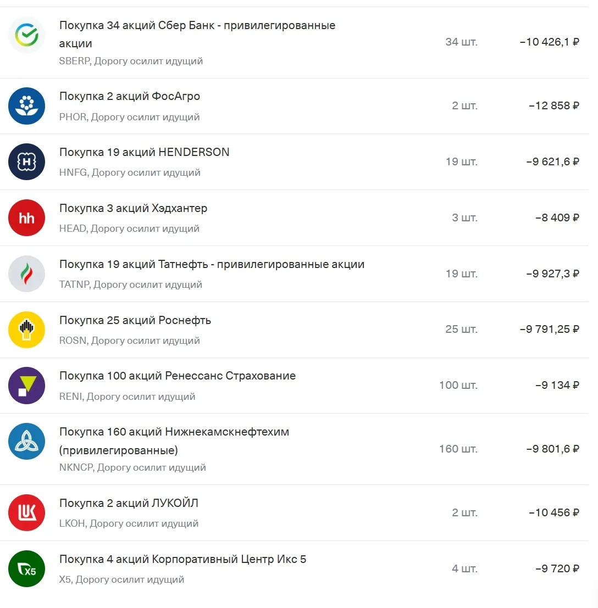The height and width of the screenshot is (608, 598).
Task: Open "Покупка 34 акций Сбер Банк" operation
Action: coord(294,43)
